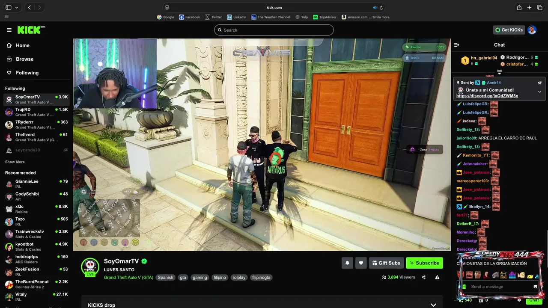Image resolution: width=548 pixels, height=308 pixels.
Task: Open the Safari sidebar dropdown arrow
Action: 17,7
